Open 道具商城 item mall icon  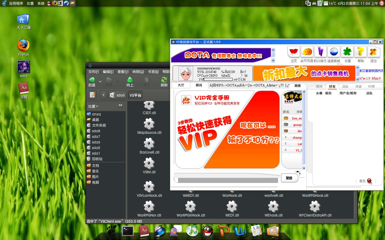tap(334, 52)
